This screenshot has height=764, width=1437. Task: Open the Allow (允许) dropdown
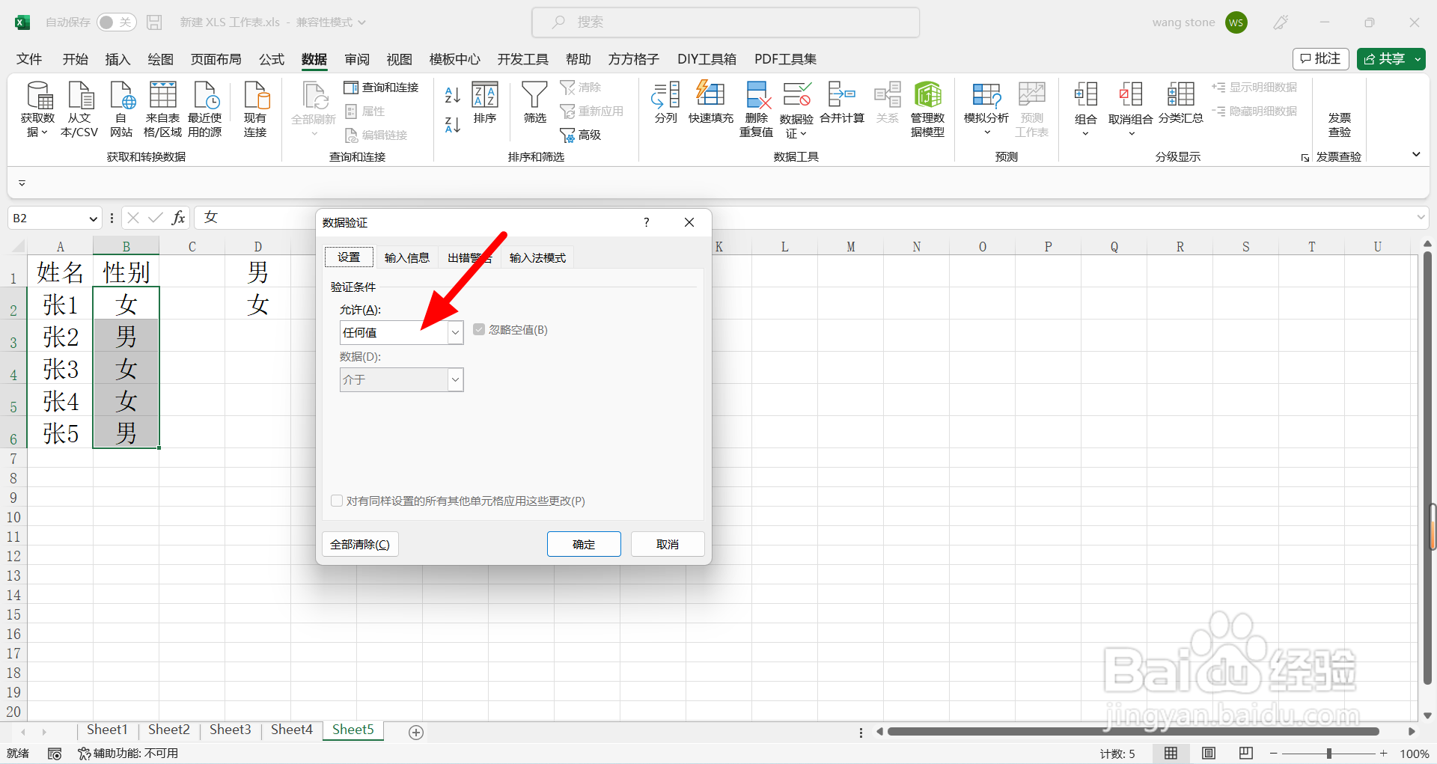455,332
